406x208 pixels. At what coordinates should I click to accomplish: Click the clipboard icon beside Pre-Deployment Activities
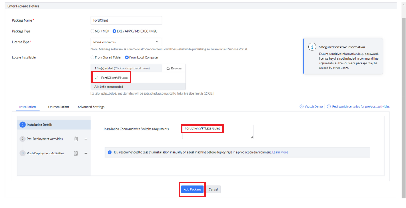pos(76,139)
